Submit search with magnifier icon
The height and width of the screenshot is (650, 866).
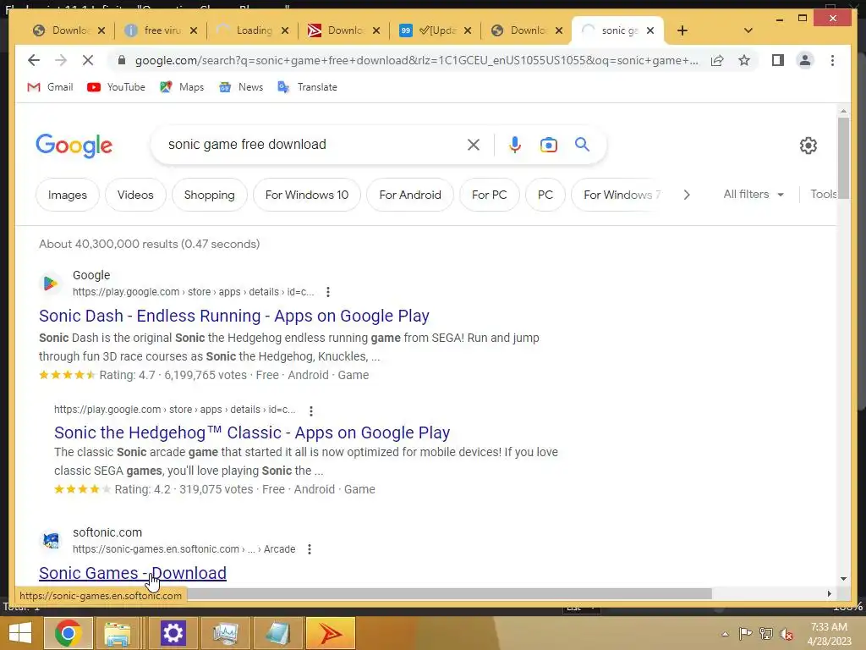[582, 145]
